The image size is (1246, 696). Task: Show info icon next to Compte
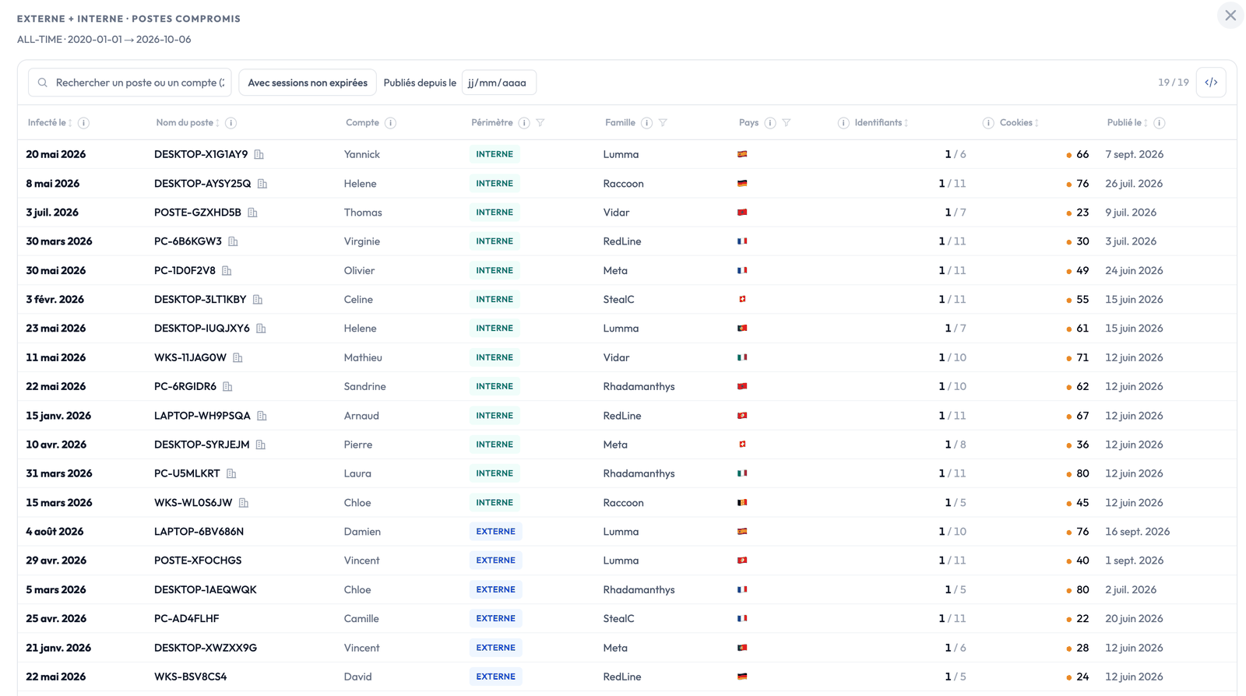(x=390, y=123)
